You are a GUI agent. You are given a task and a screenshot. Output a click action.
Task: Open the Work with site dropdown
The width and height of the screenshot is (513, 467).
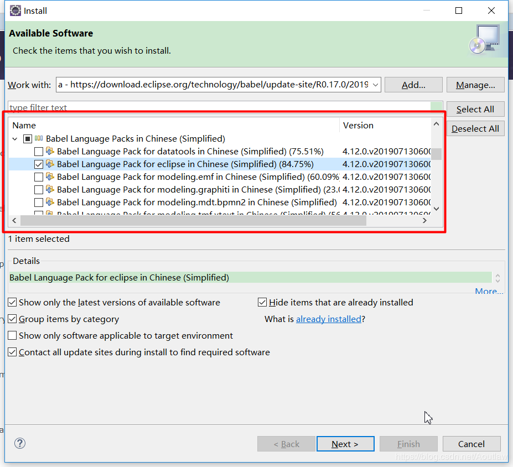click(x=376, y=85)
